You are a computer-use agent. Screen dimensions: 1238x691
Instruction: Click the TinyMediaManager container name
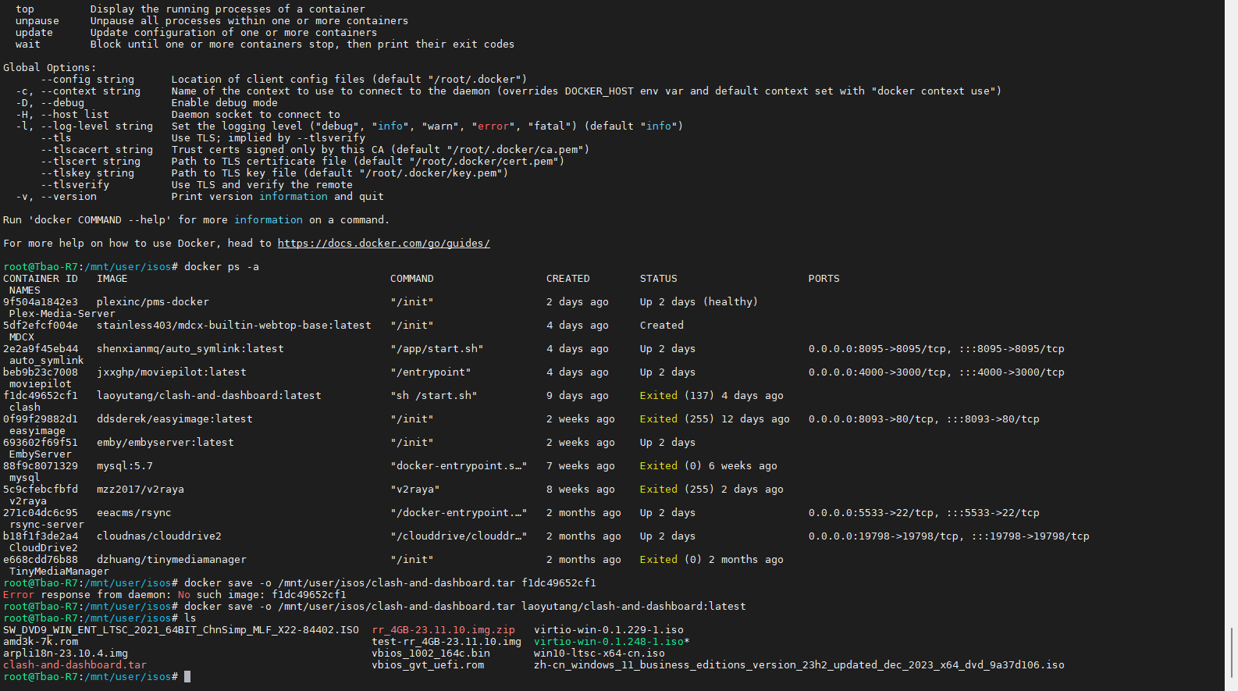(59, 572)
